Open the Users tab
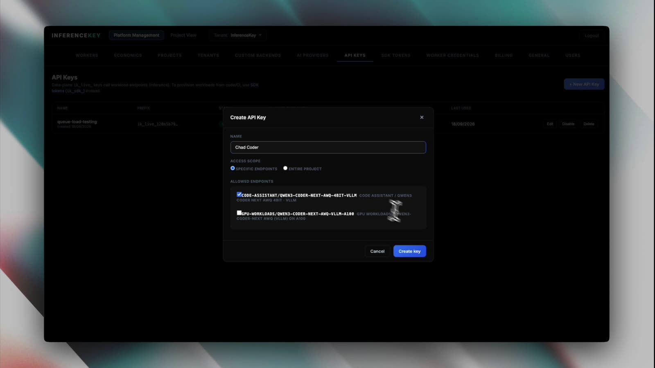Screen dimensions: 655x368 coord(573,55)
